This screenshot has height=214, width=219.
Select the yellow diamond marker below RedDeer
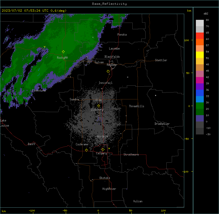coord(108,71)
